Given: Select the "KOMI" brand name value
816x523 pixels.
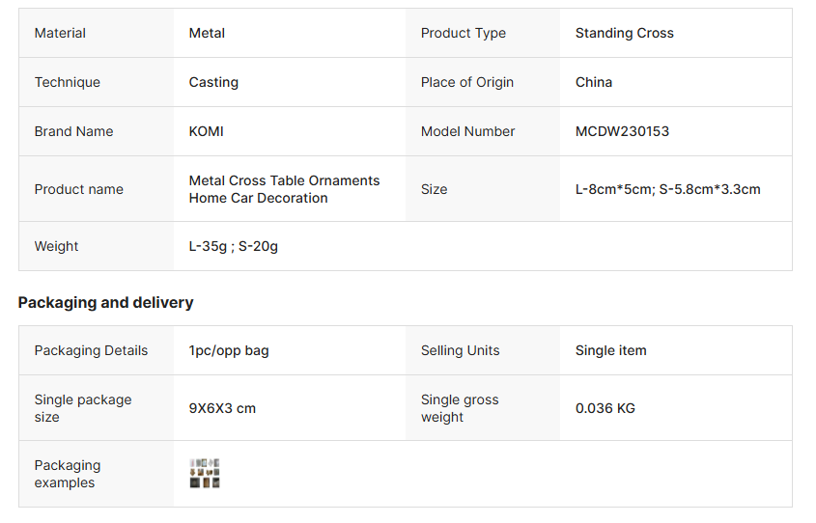Looking at the screenshot, I should point(206,131).
